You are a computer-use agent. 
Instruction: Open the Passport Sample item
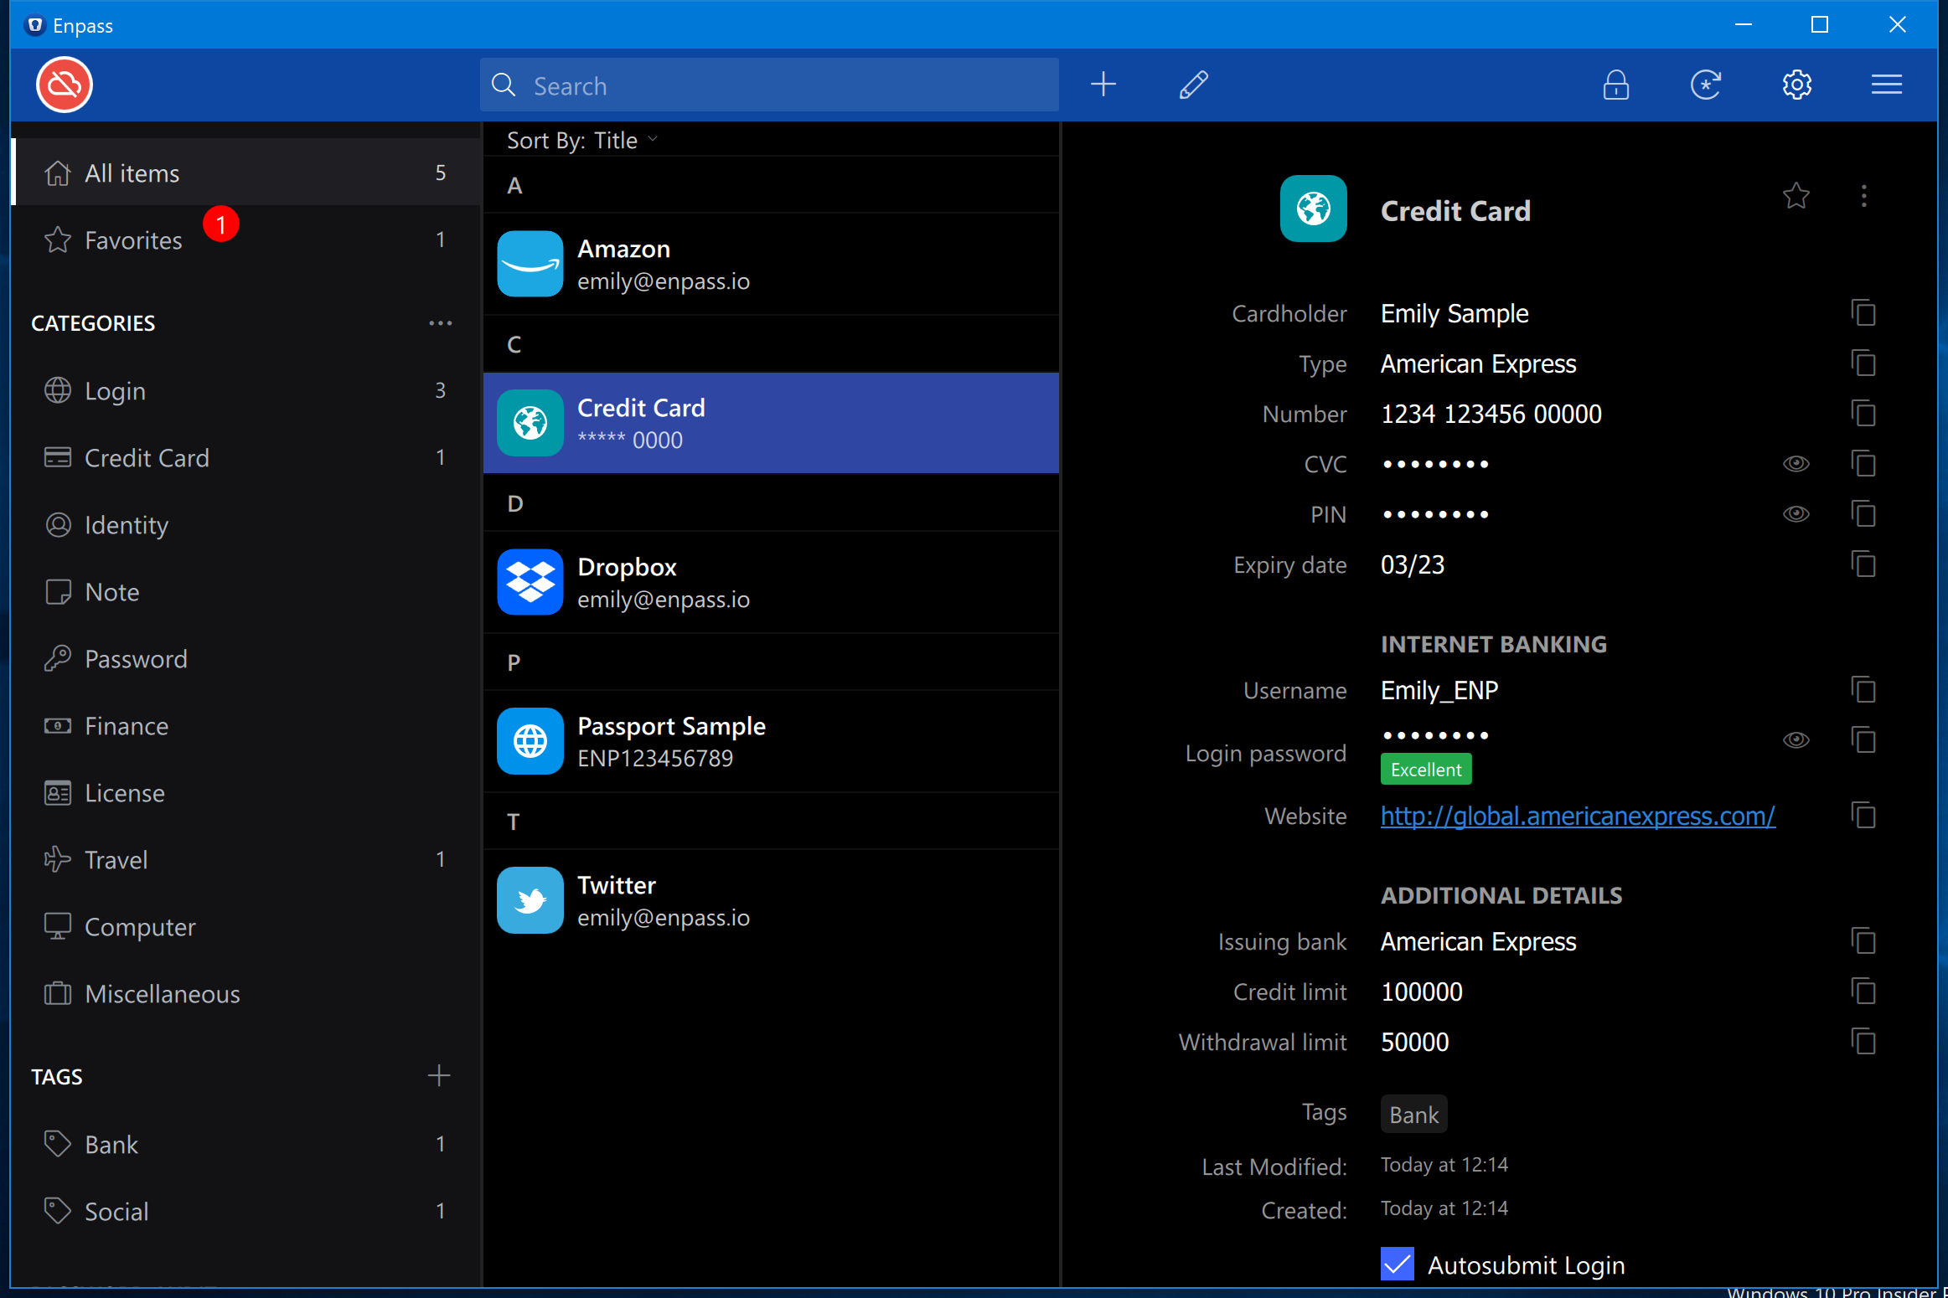coord(771,741)
